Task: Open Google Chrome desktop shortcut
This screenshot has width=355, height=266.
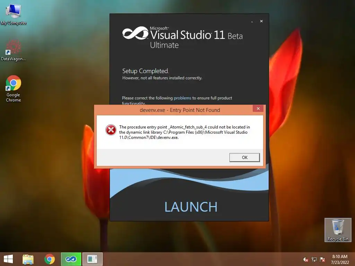Action: click(14, 89)
